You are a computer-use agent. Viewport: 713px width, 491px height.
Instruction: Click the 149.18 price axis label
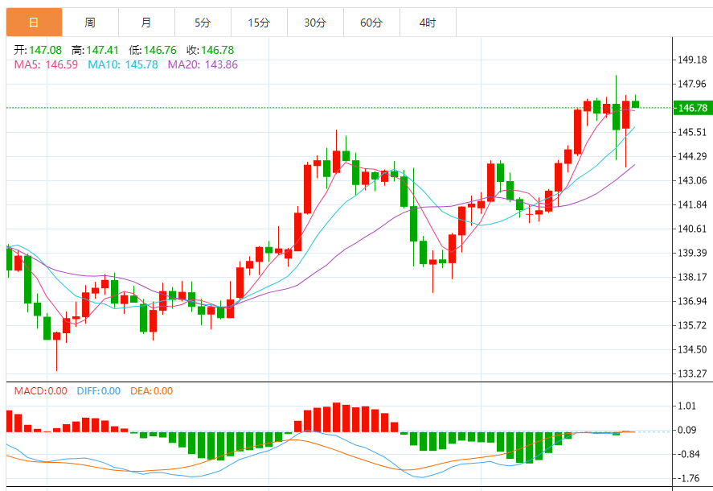(693, 60)
